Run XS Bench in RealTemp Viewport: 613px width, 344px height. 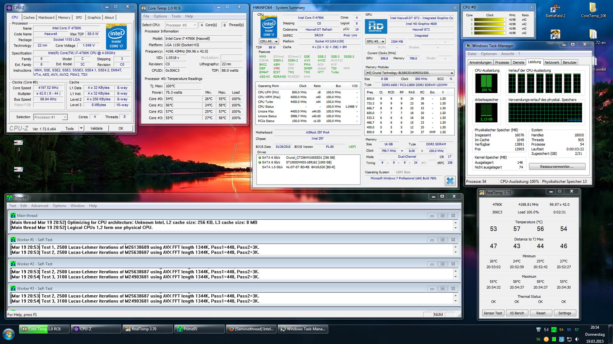tap(517, 313)
